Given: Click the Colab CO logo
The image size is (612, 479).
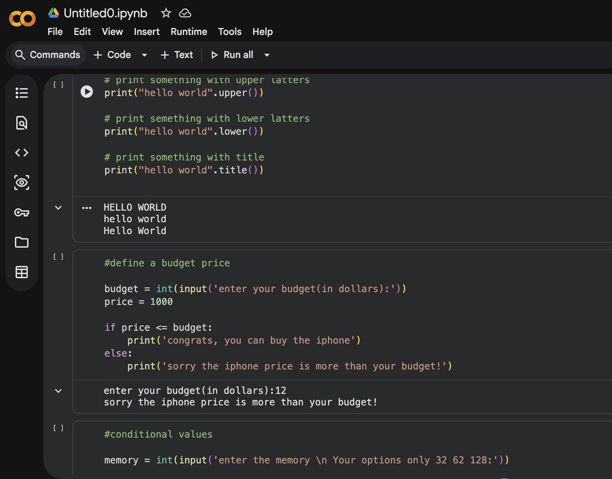Looking at the screenshot, I should tap(22, 19).
